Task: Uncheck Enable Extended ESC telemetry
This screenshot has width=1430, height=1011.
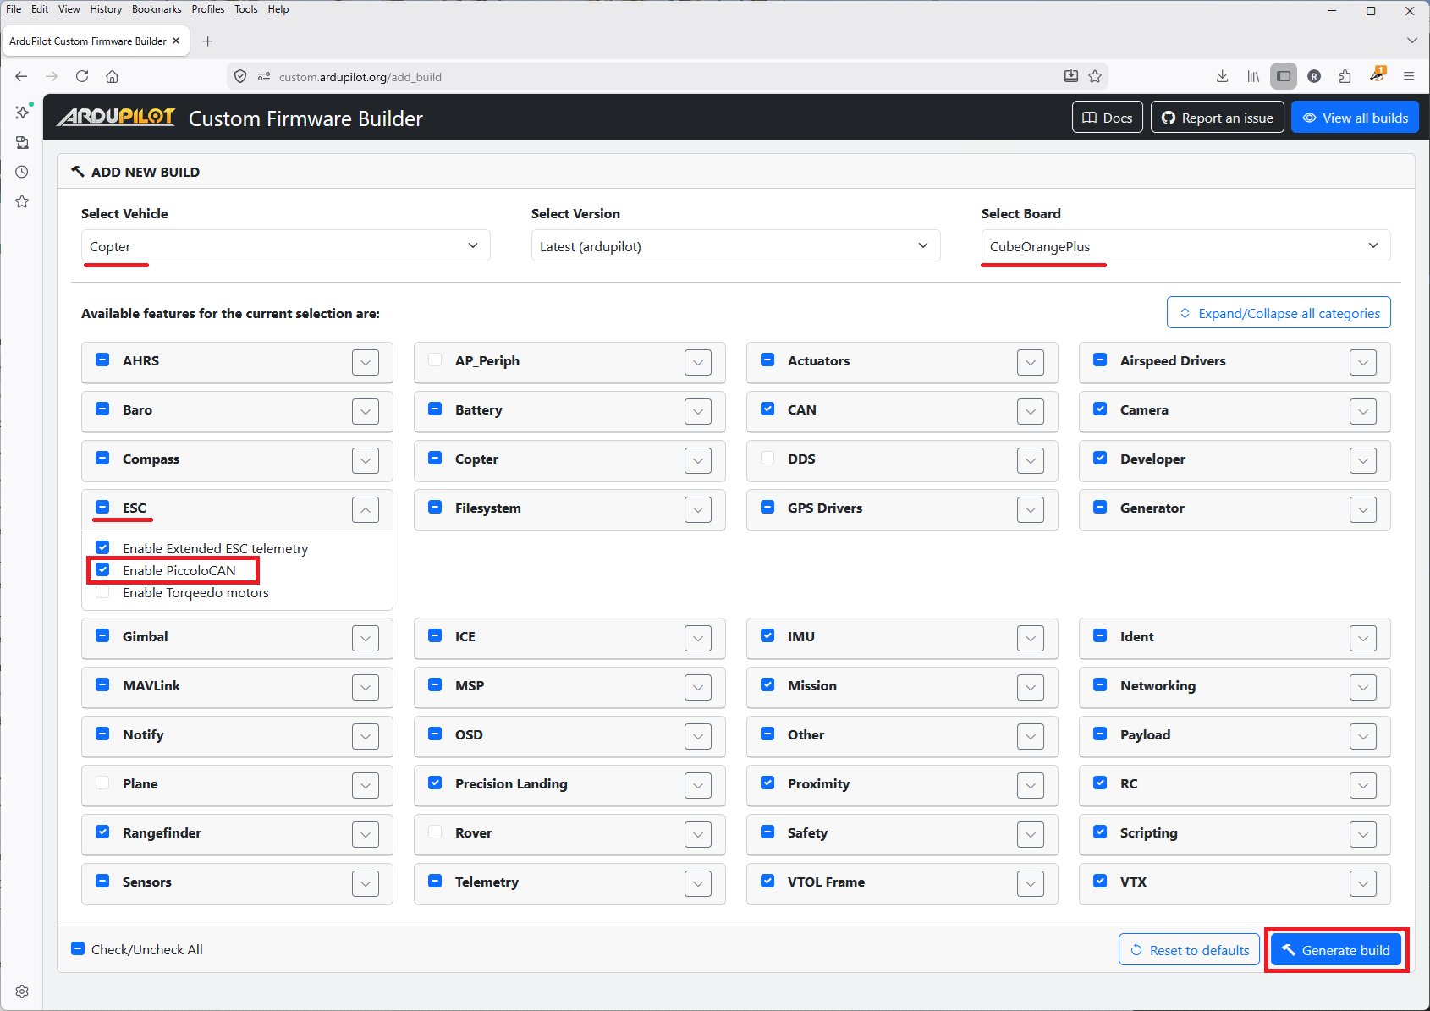Action: pos(102,547)
